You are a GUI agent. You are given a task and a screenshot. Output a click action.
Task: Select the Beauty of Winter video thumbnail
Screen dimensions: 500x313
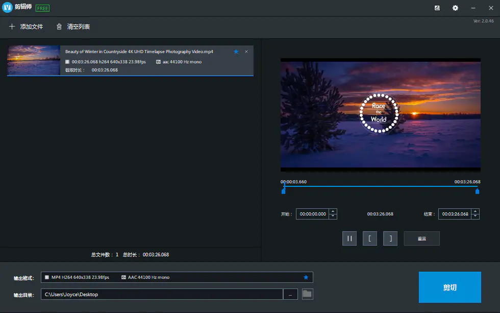tap(34, 60)
